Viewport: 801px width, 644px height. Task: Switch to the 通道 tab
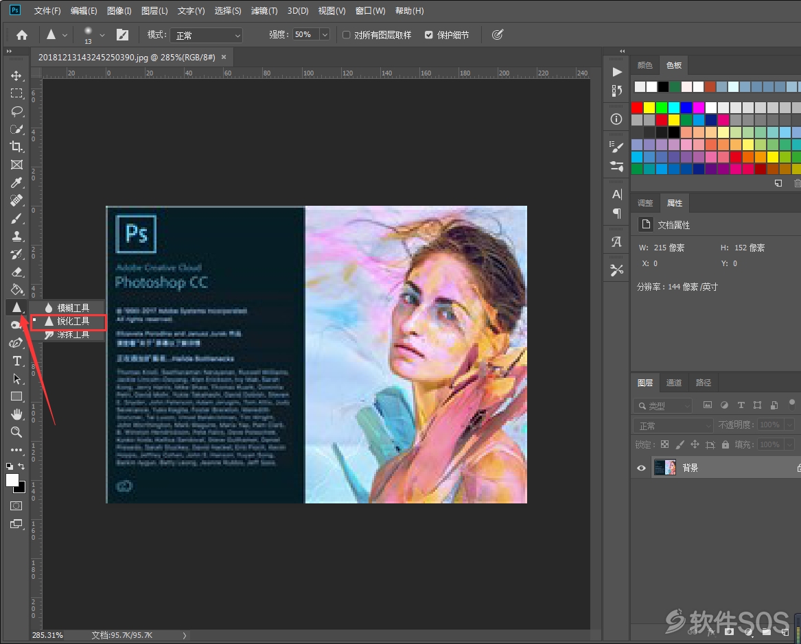pos(674,383)
